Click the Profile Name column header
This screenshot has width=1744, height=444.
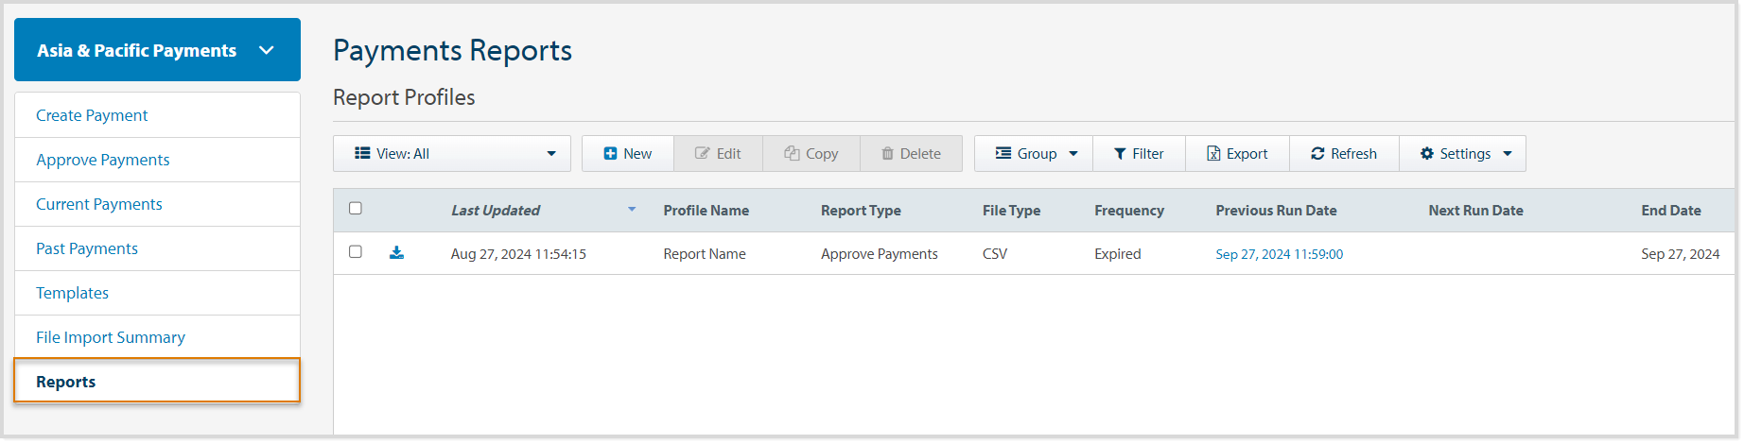[x=706, y=211]
